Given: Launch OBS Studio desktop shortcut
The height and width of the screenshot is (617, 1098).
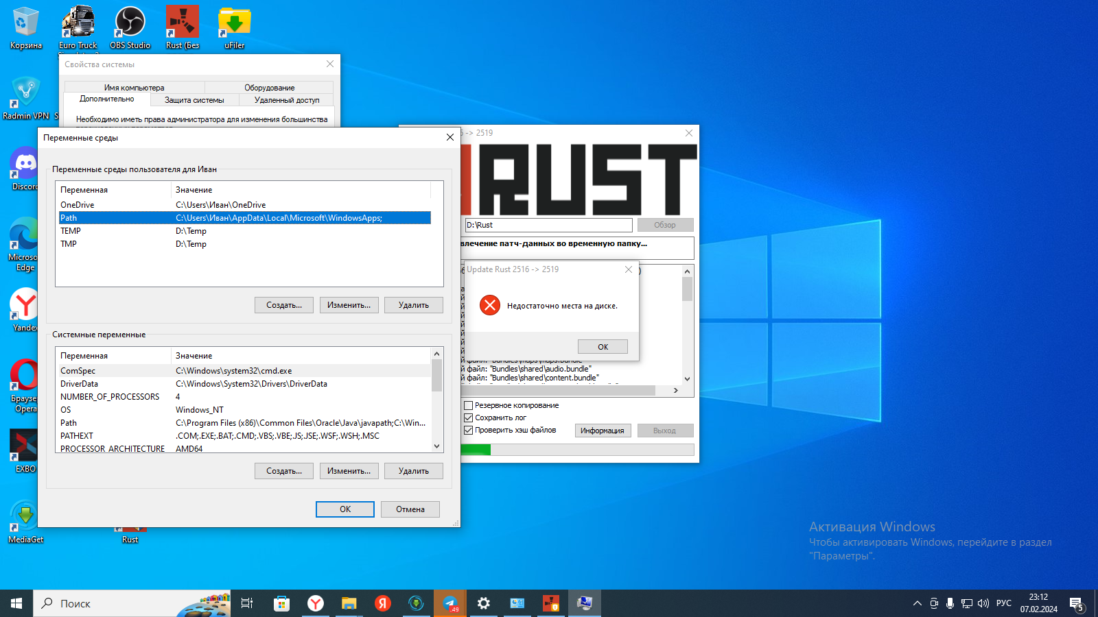Looking at the screenshot, I should 130,27.
